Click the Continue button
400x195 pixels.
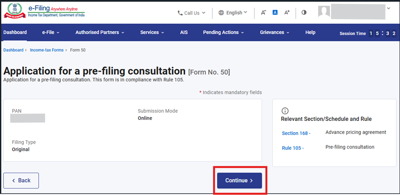(240, 181)
